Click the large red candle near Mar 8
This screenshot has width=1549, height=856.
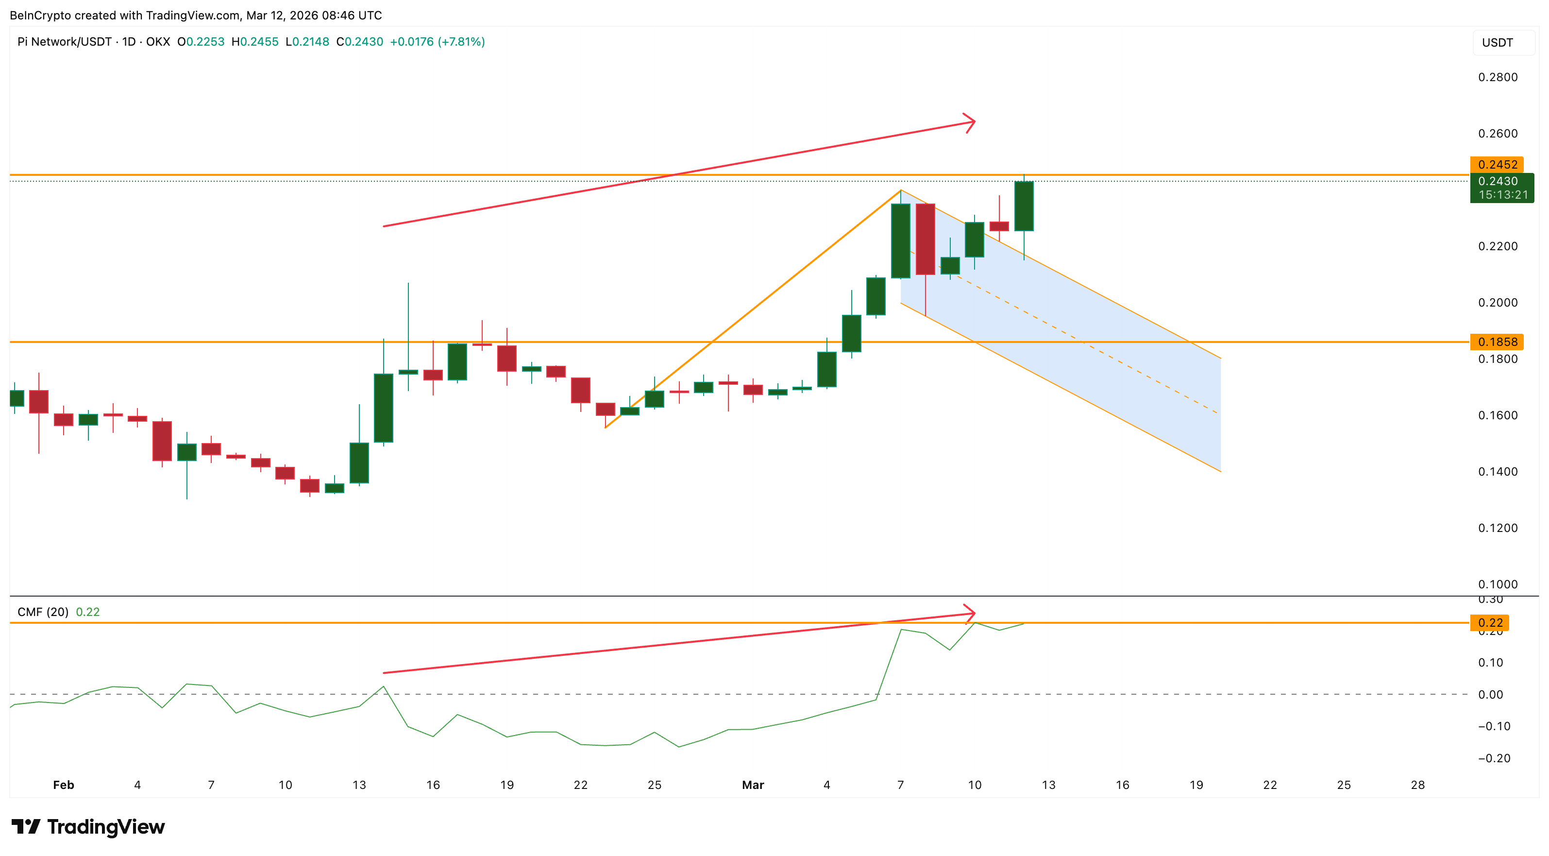(925, 239)
